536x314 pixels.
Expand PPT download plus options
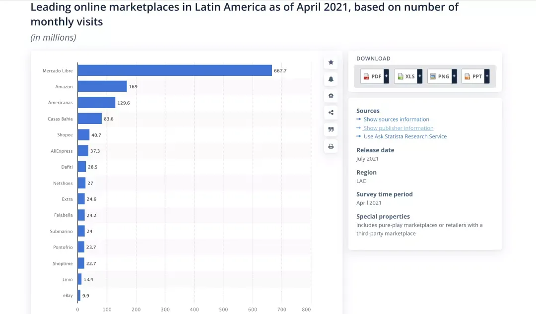point(487,76)
